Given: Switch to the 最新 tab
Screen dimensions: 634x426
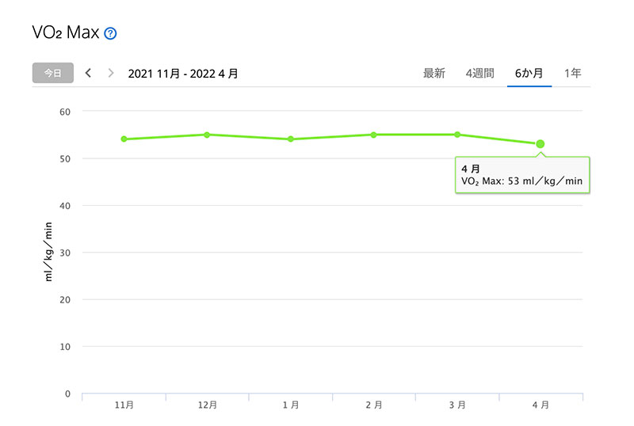Looking at the screenshot, I should [x=434, y=73].
